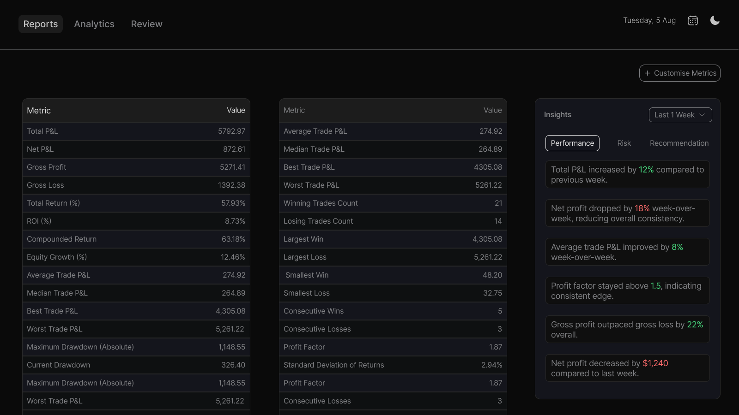Expand the Last 1 Week dropdown
The width and height of the screenshot is (739, 415).
[x=680, y=115]
